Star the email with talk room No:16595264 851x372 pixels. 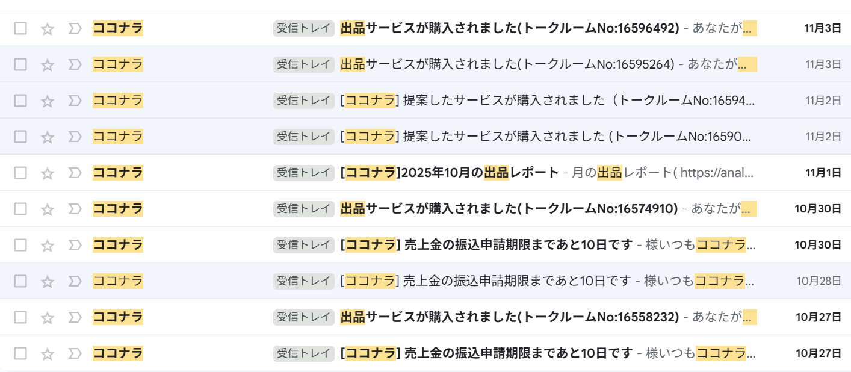tap(48, 64)
